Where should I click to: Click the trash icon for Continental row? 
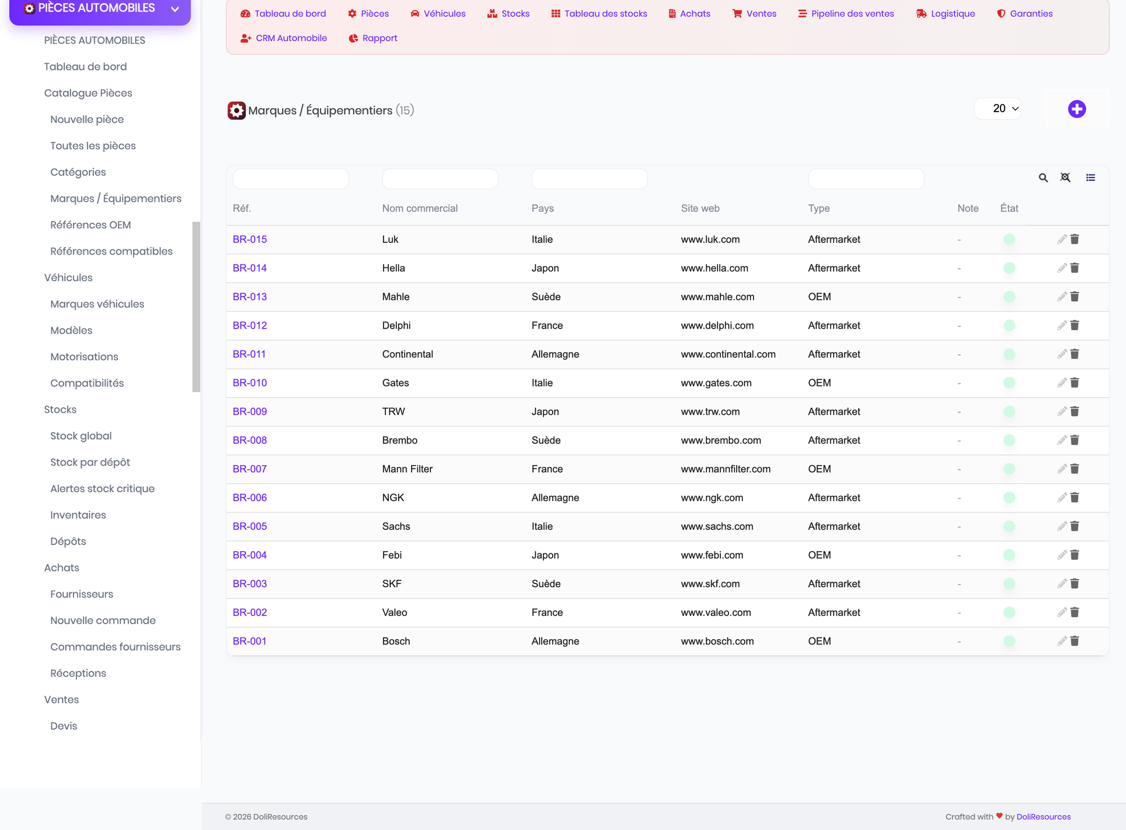[x=1075, y=354]
